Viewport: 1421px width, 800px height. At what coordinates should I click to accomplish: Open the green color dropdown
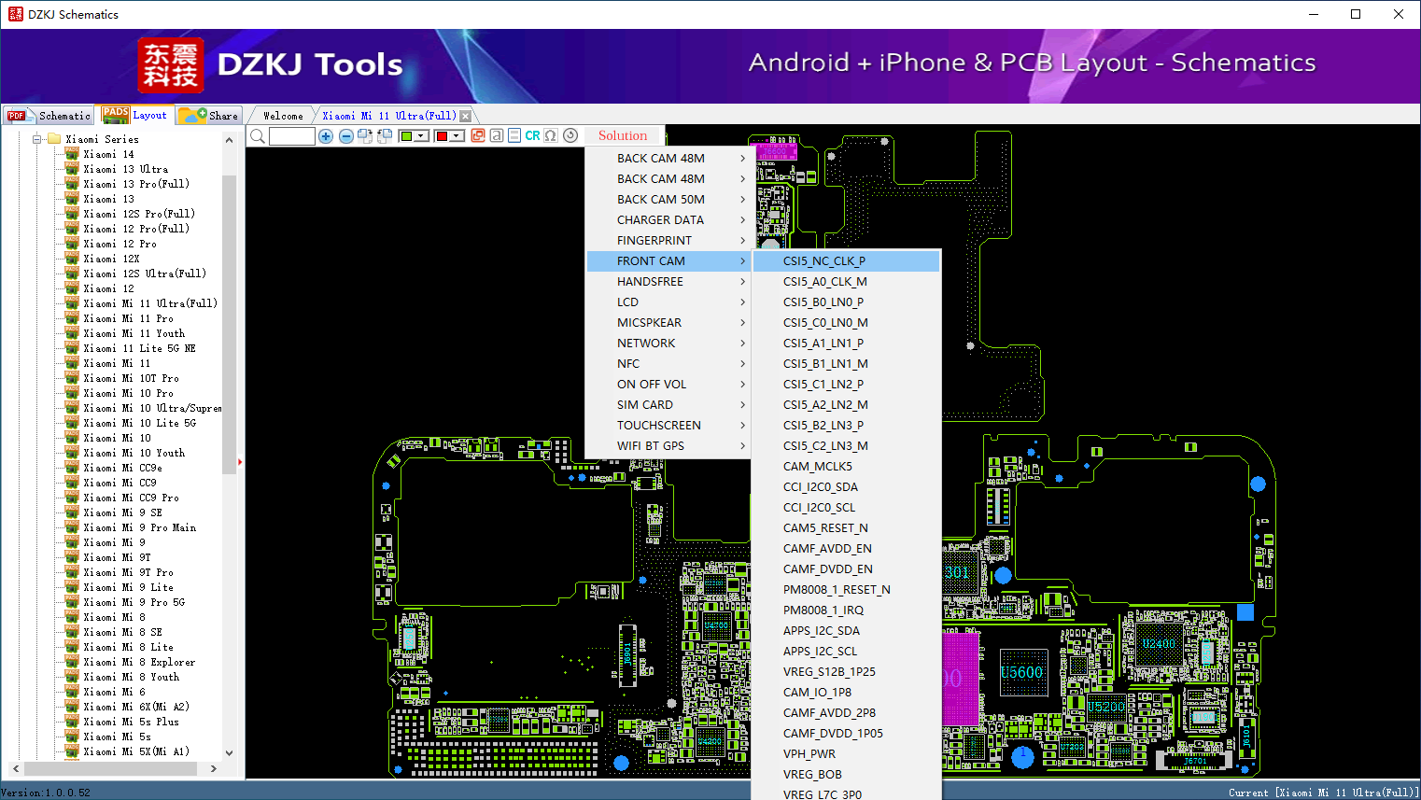tap(422, 136)
